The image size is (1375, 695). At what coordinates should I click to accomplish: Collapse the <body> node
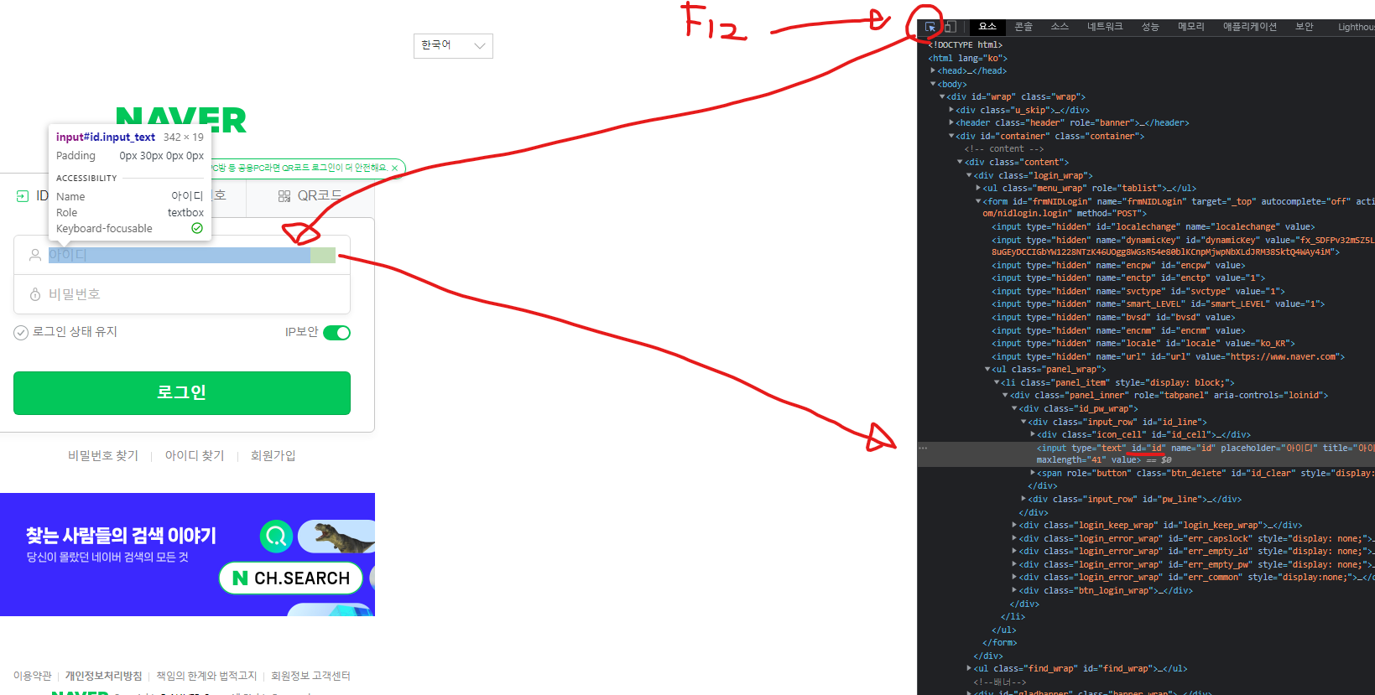[933, 84]
